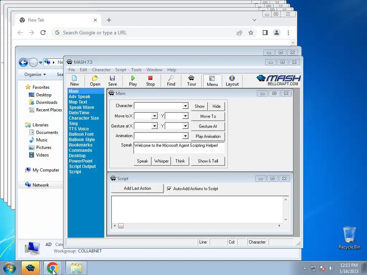Start playback with the green Play icon

coord(133,81)
